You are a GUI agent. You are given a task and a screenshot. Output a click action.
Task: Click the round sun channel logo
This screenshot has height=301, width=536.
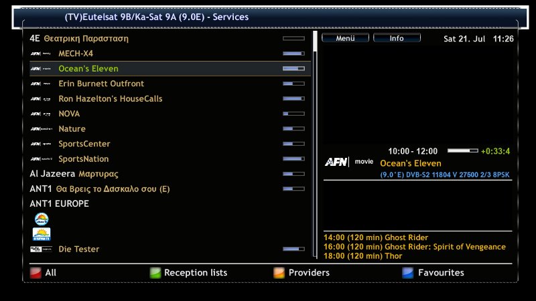tap(42, 219)
